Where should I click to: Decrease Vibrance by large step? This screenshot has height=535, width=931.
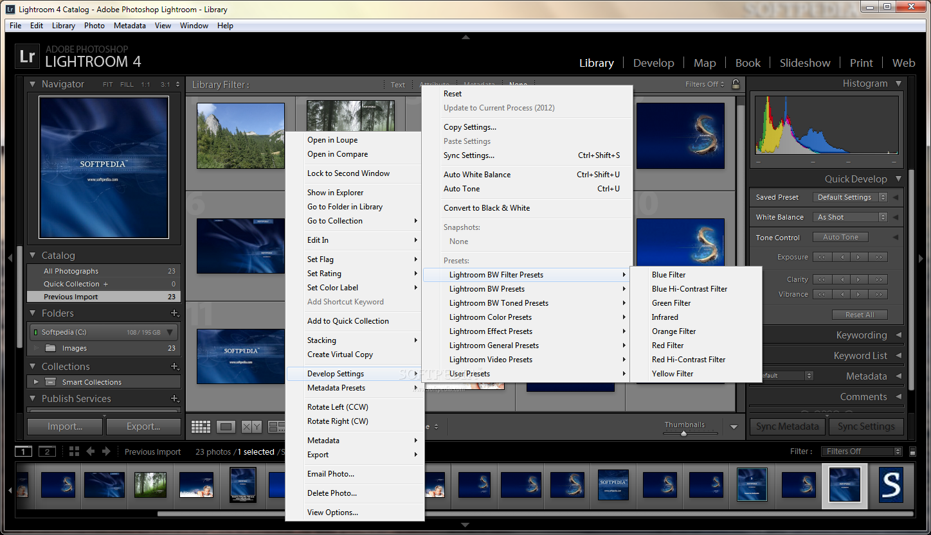(822, 294)
